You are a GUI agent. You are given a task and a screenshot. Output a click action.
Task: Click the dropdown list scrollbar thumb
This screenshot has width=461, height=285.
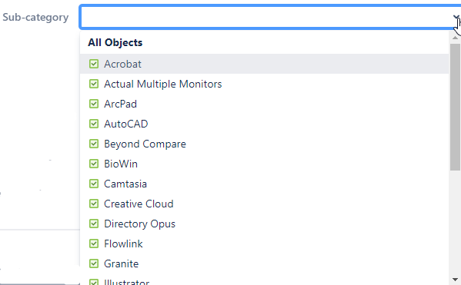(455, 107)
